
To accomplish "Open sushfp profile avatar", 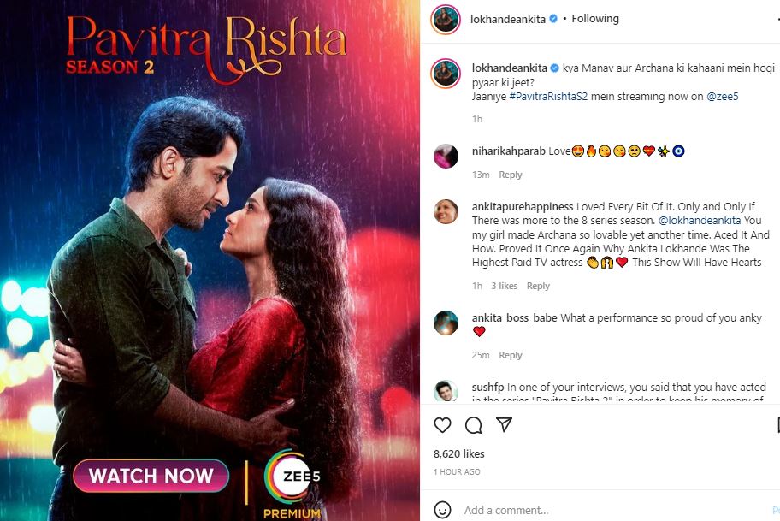I will pyautogui.click(x=446, y=391).
